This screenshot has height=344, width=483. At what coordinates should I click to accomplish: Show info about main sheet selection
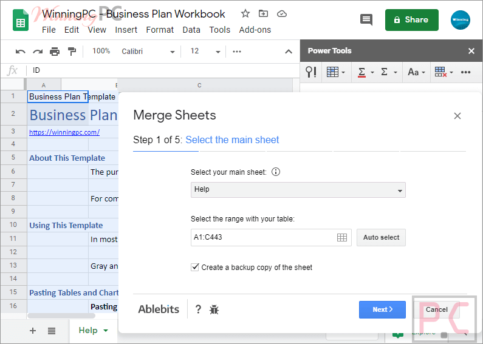click(276, 172)
